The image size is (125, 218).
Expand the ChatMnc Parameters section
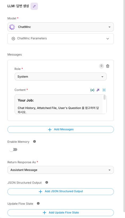point(61,39)
